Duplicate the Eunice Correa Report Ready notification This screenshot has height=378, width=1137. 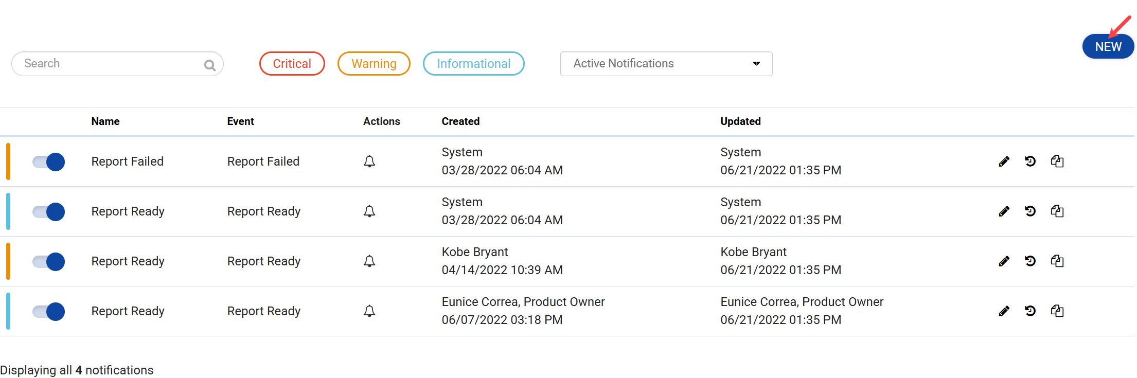1057,311
